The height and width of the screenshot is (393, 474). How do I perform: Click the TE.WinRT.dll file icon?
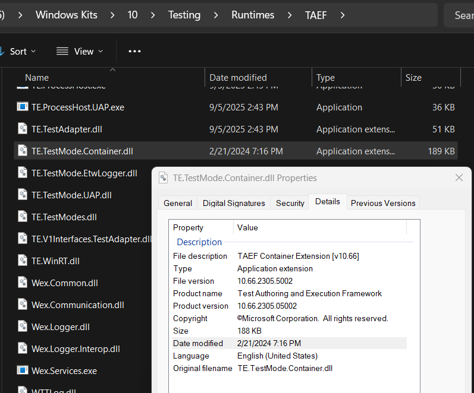point(23,261)
